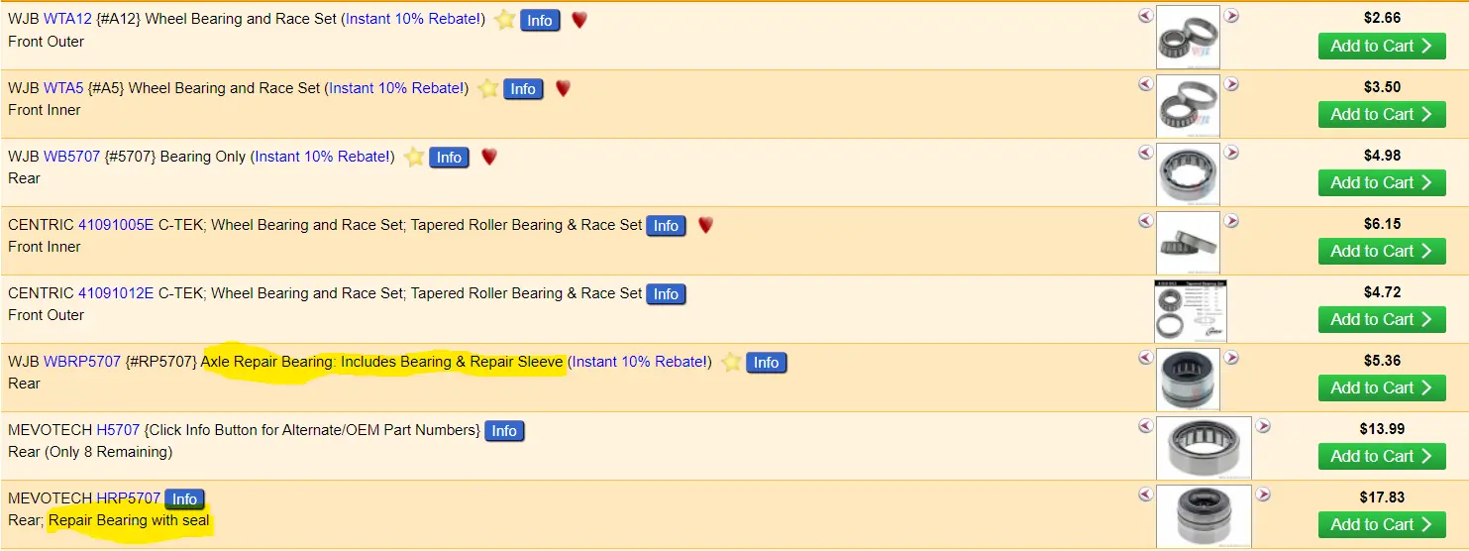This screenshot has width=1469, height=551.
Task: Show previous image for WB5707 thumbnail
Action: click(1145, 153)
